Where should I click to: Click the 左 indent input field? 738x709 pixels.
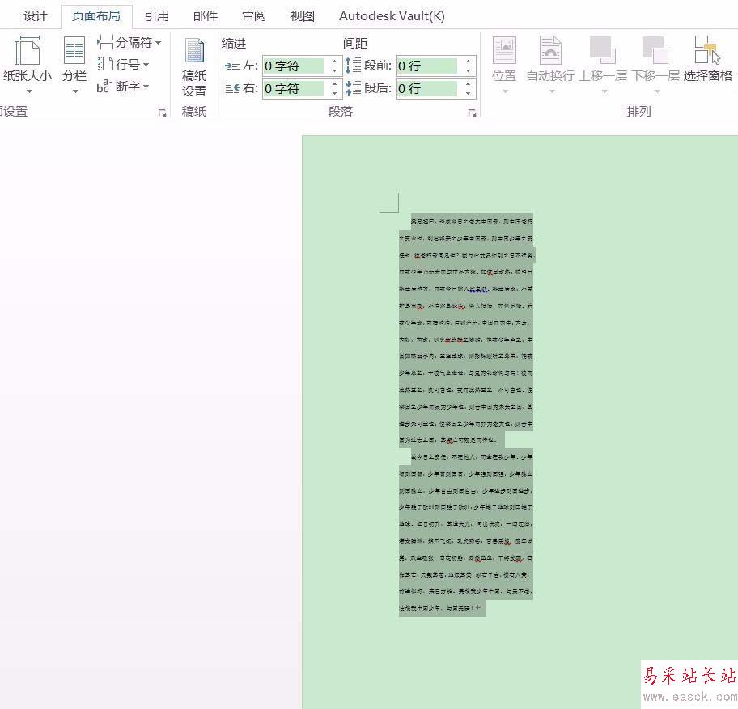(x=293, y=66)
